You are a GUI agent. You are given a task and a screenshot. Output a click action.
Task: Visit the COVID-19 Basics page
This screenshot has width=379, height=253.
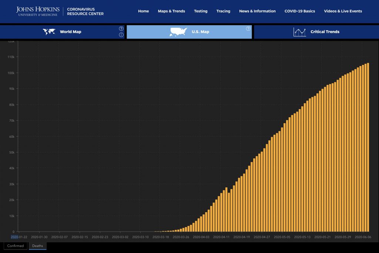coord(299,11)
